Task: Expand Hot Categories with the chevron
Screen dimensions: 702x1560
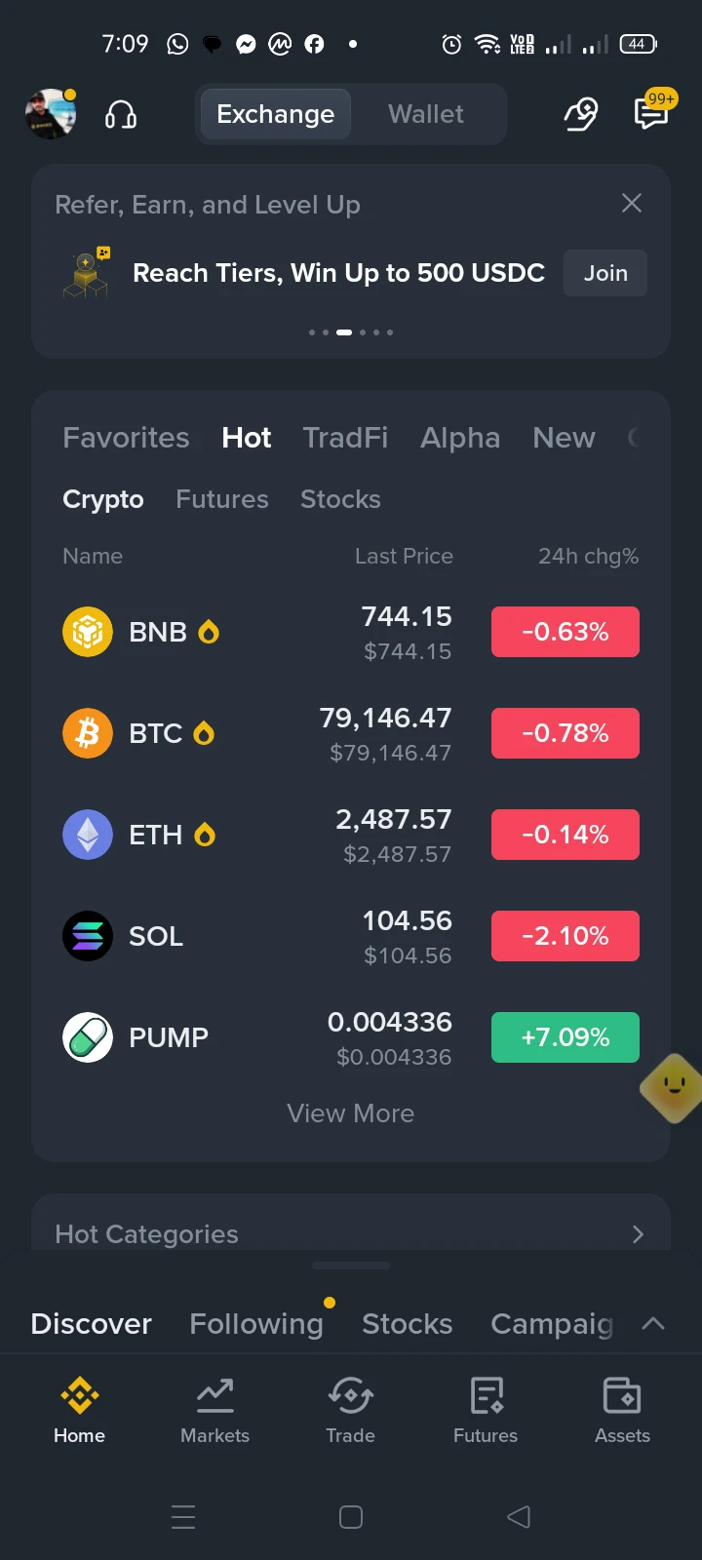Action: coord(638,1234)
